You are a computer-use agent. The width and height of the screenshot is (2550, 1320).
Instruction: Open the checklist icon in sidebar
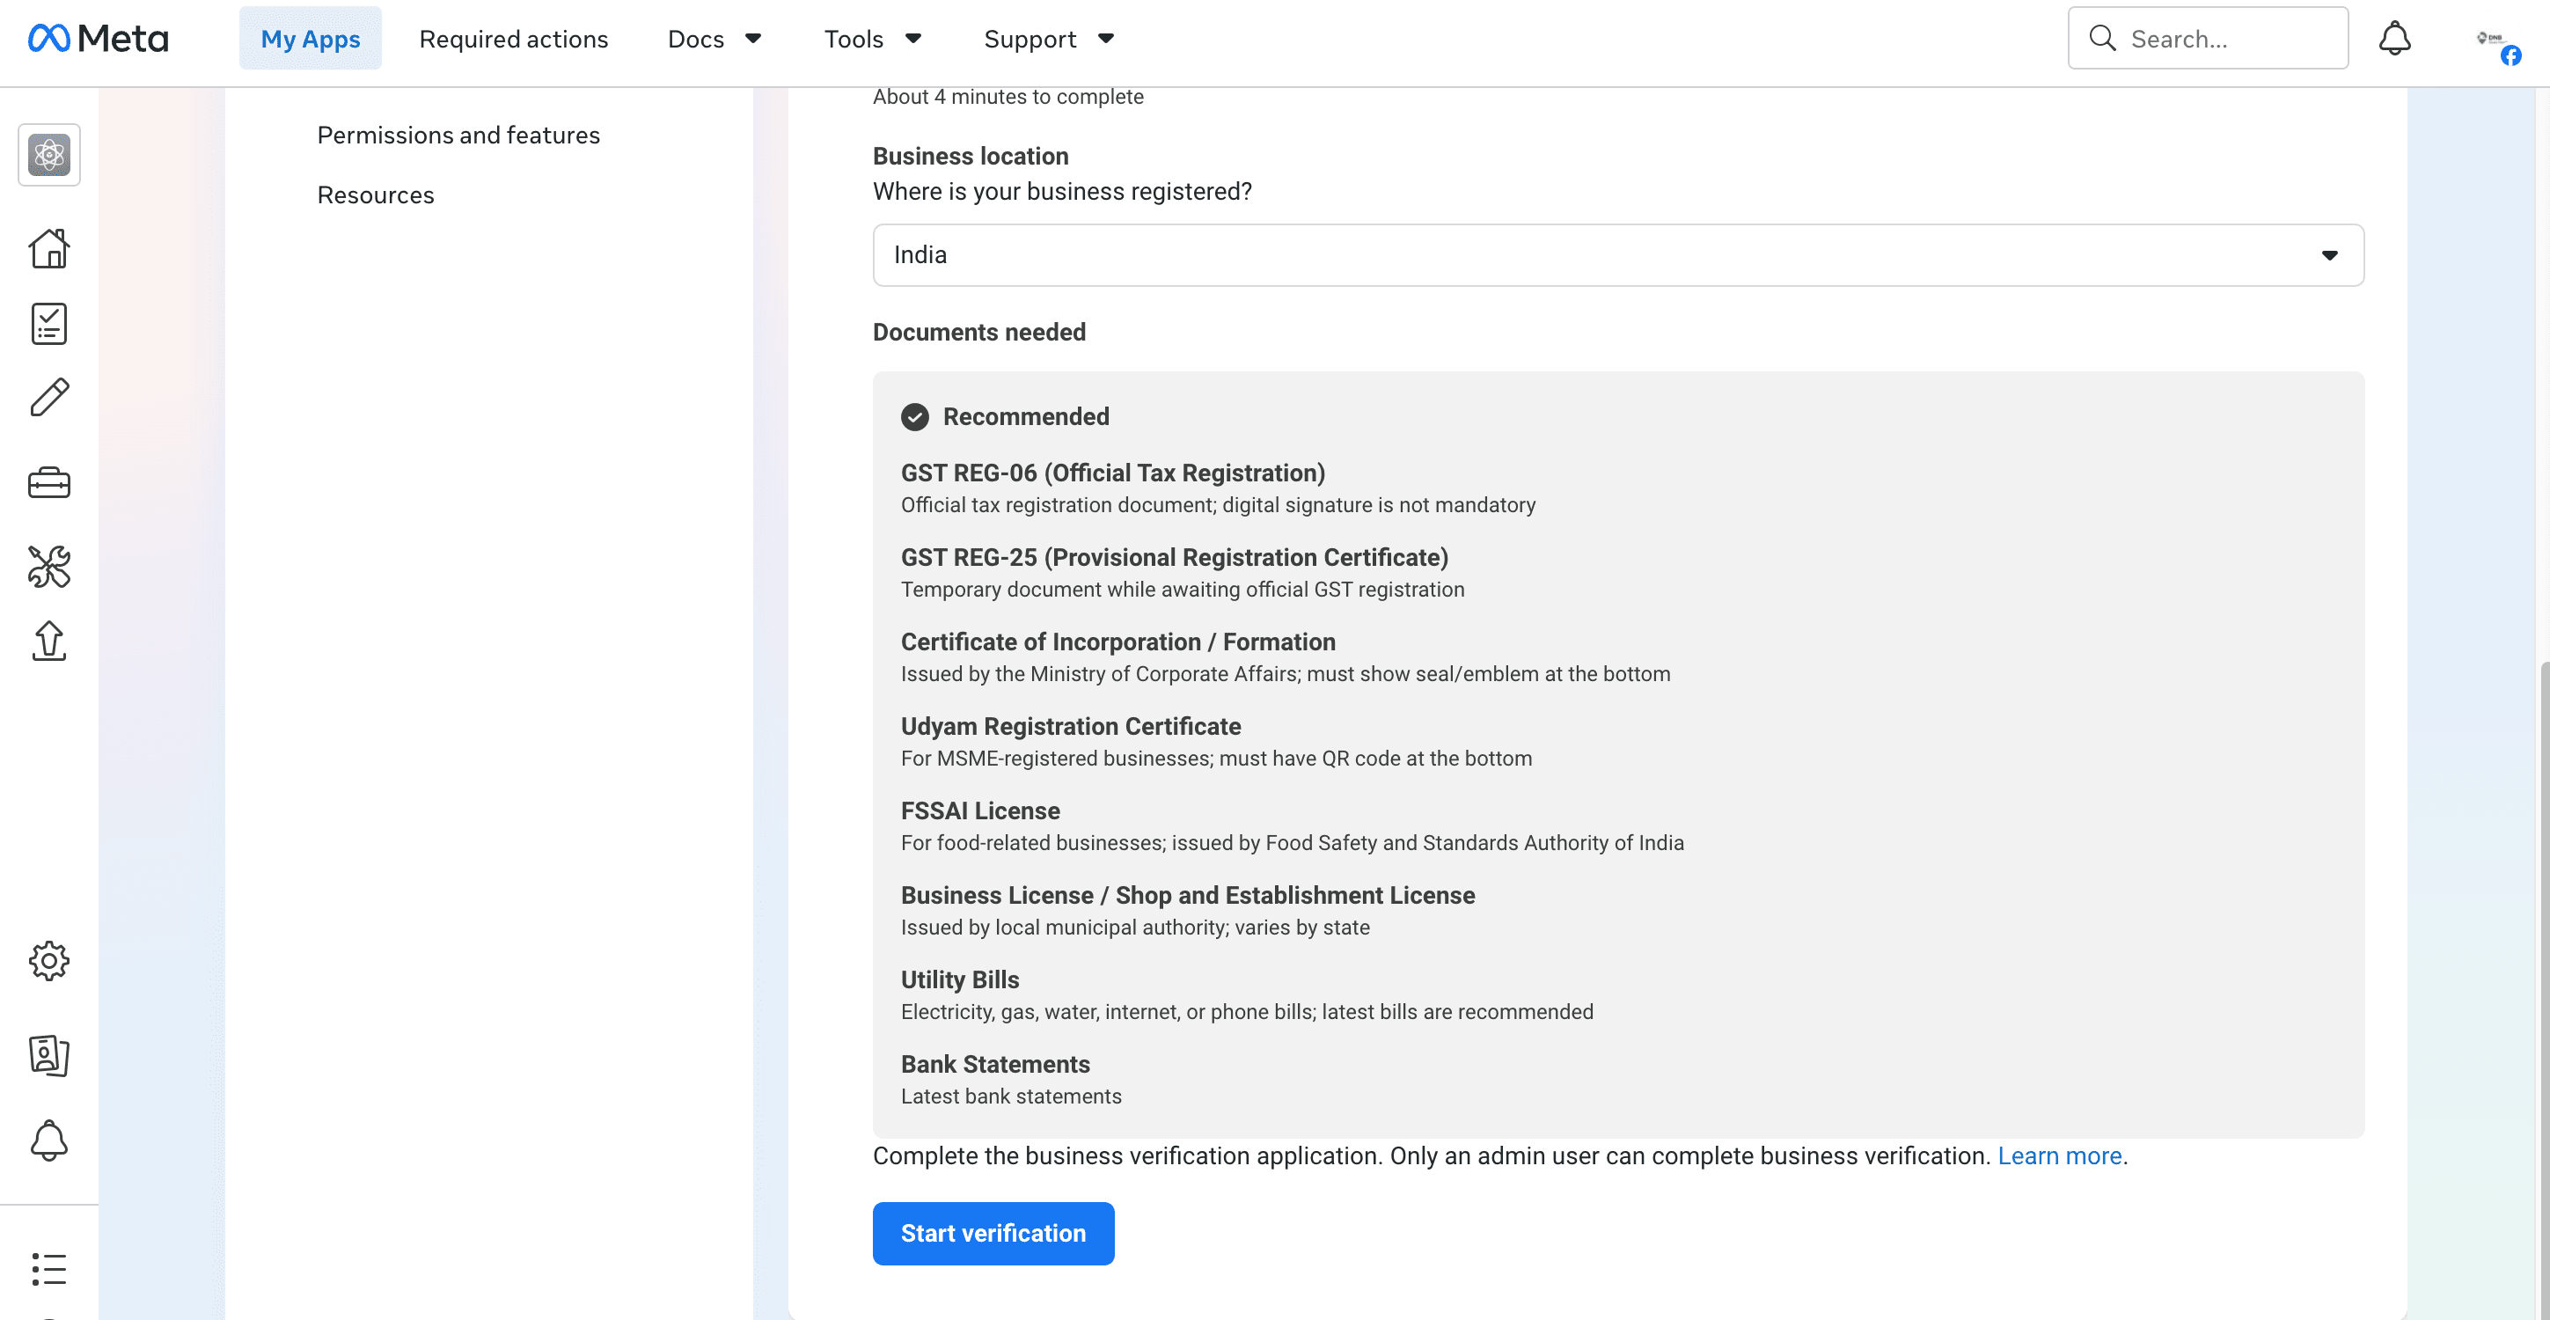[48, 324]
